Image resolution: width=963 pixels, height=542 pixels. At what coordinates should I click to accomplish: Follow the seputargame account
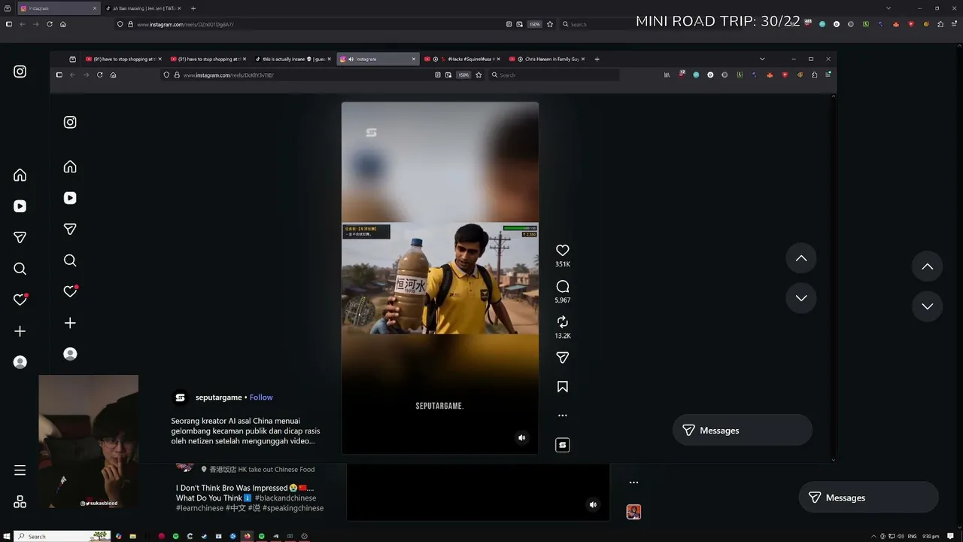(261, 397)
